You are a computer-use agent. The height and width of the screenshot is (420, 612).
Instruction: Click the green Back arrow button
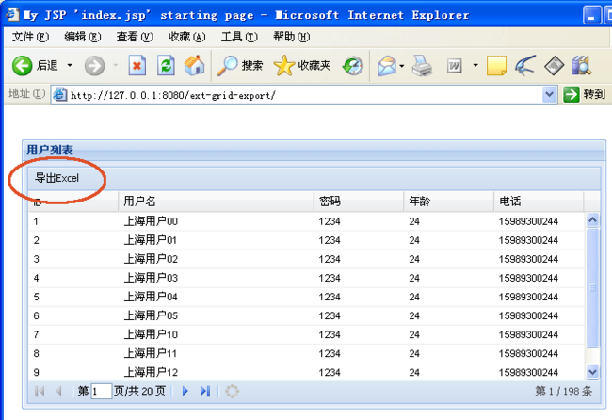[x=22, y=65]
